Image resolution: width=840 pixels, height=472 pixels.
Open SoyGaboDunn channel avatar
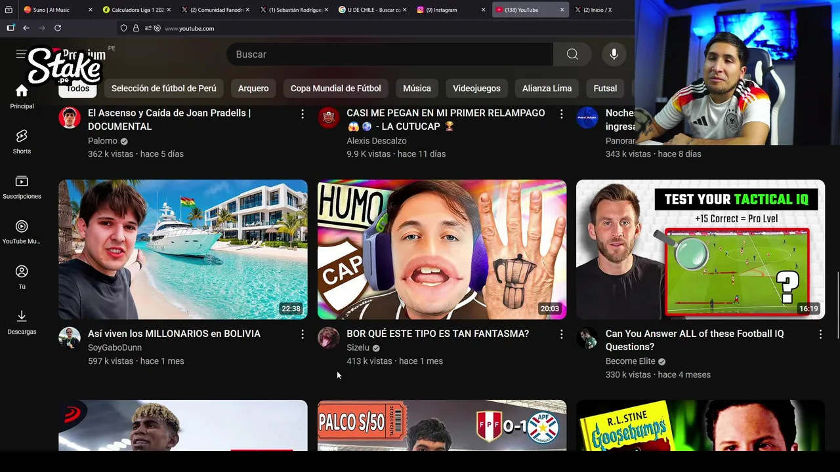70,338
